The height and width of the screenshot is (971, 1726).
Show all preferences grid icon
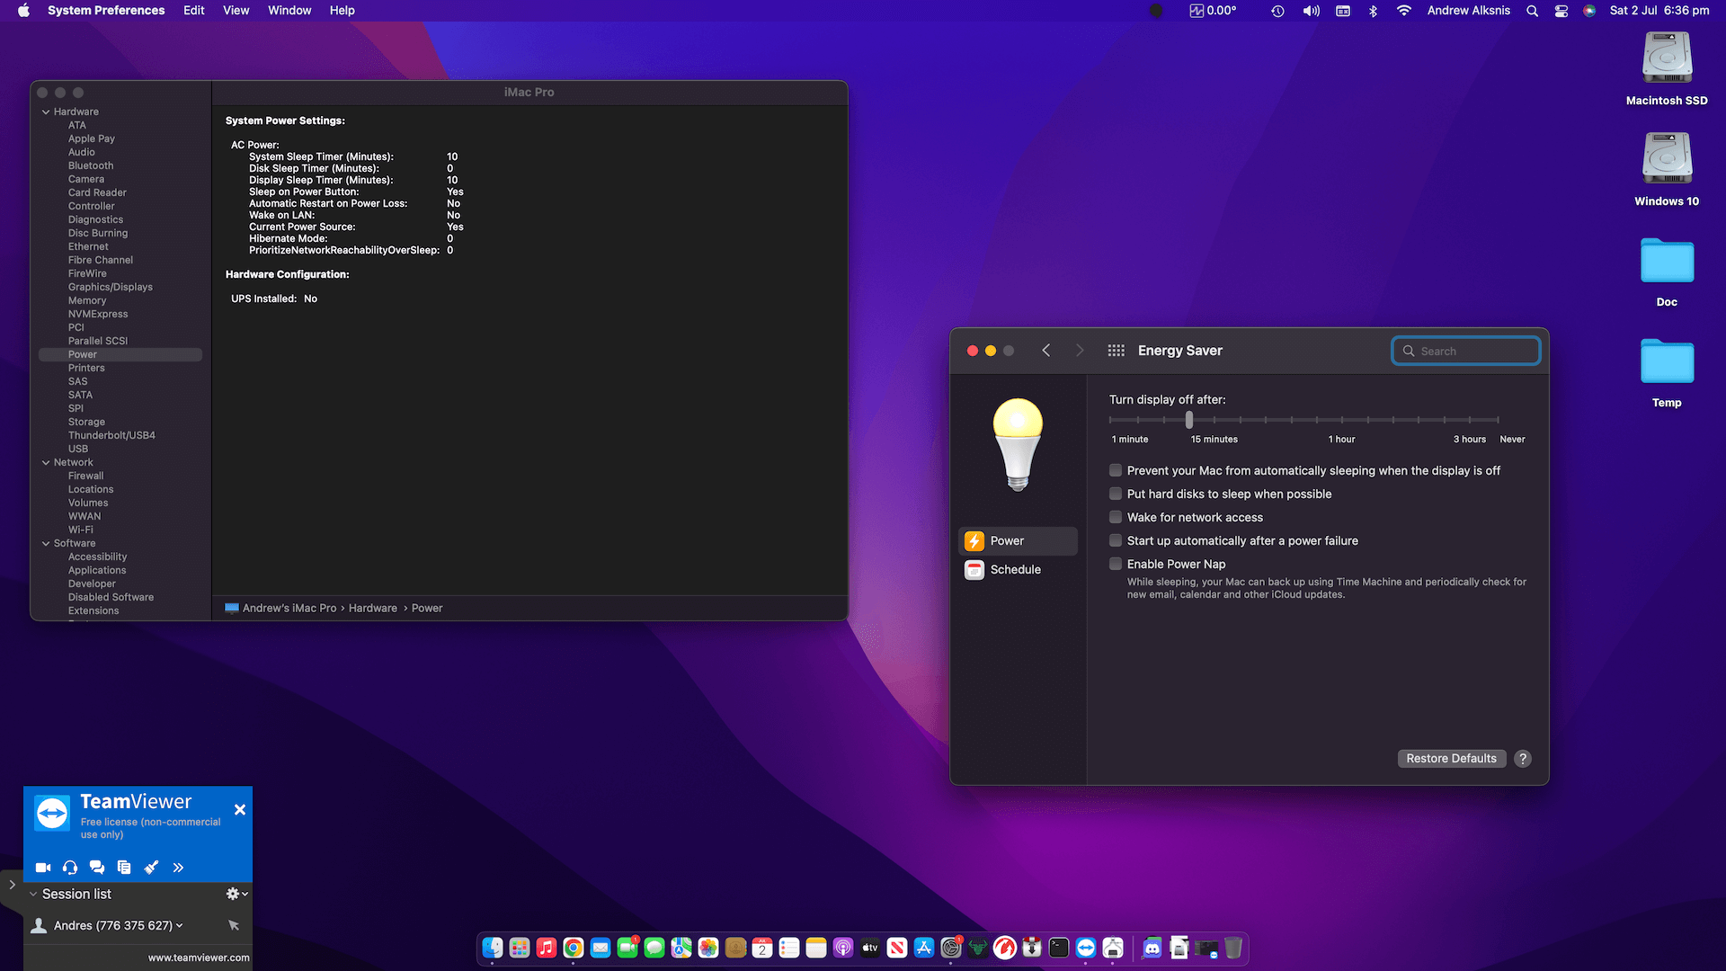pos(1116,351)
